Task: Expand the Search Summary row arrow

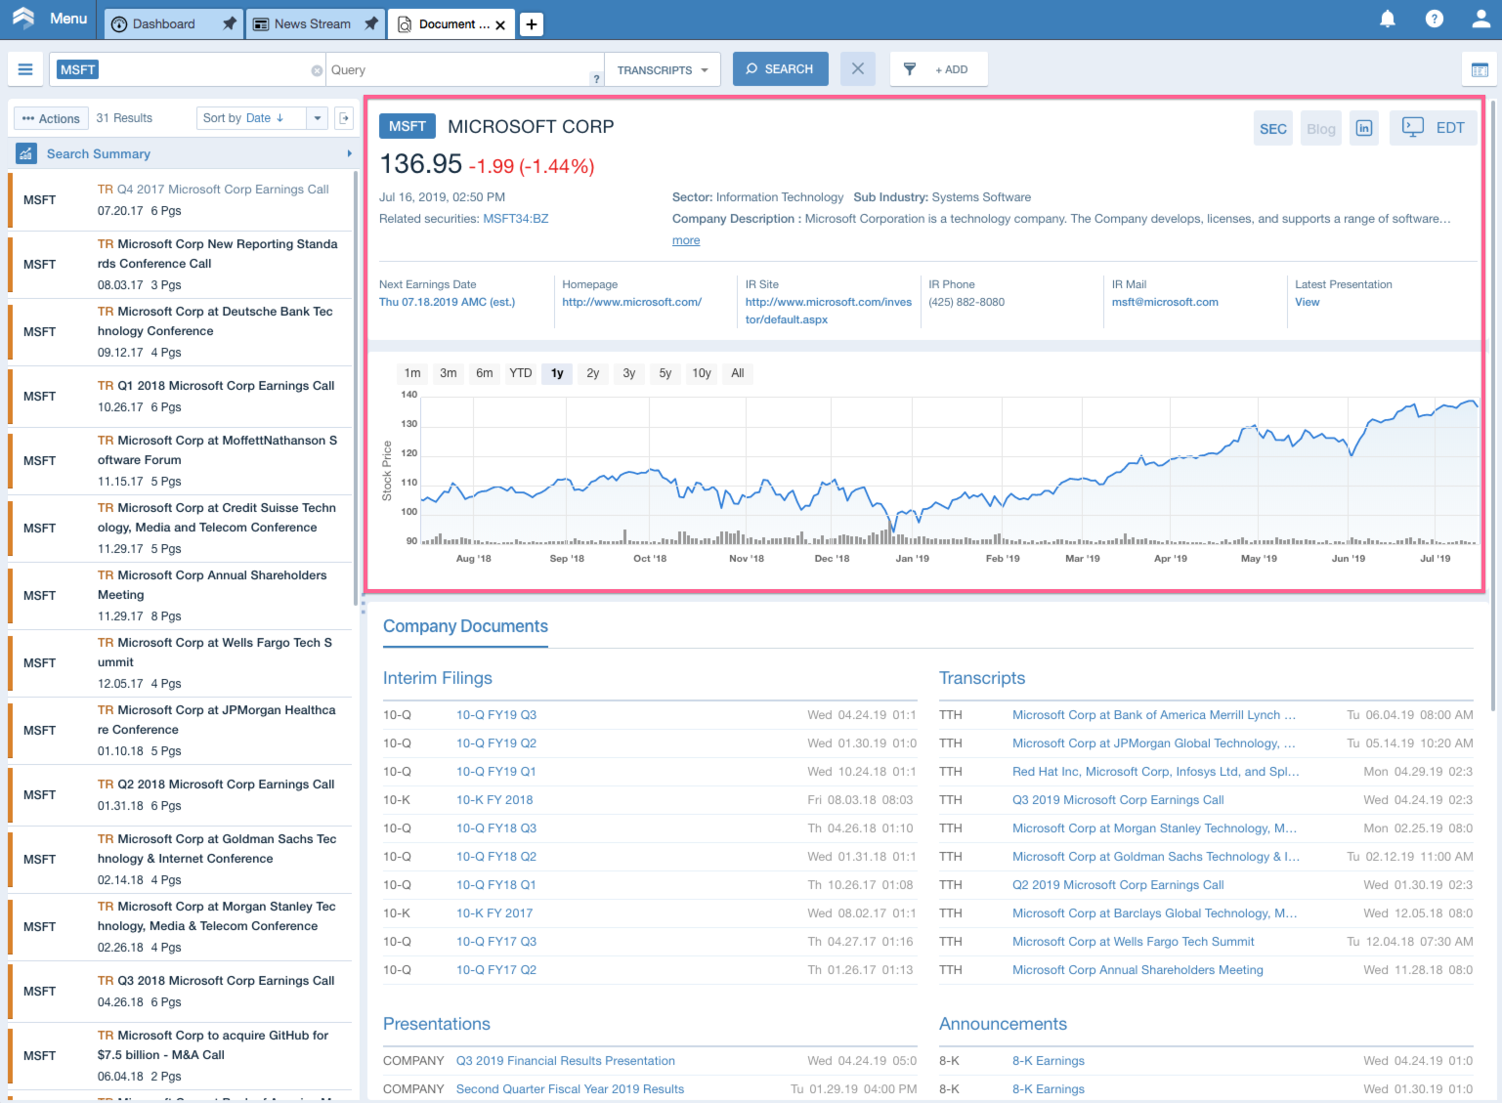Action: [x=349, y=153]
